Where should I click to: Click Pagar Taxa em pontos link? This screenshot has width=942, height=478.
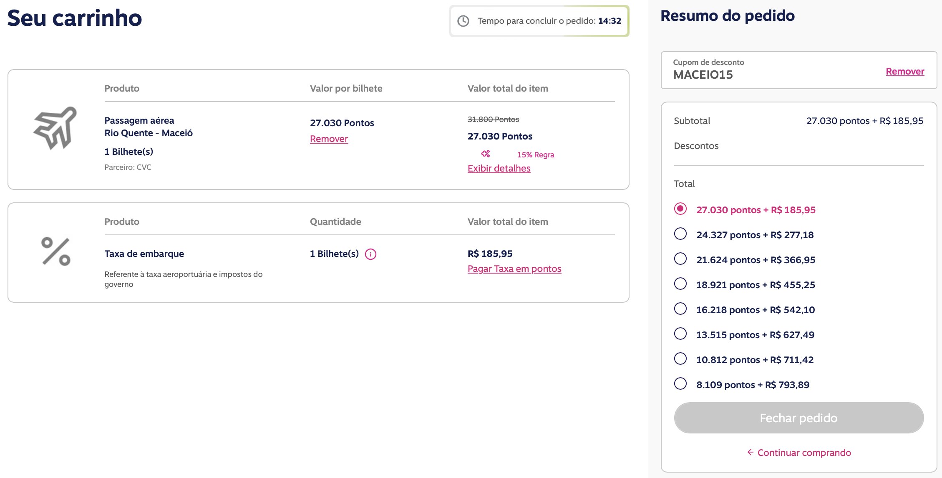[x=514, y=269]
